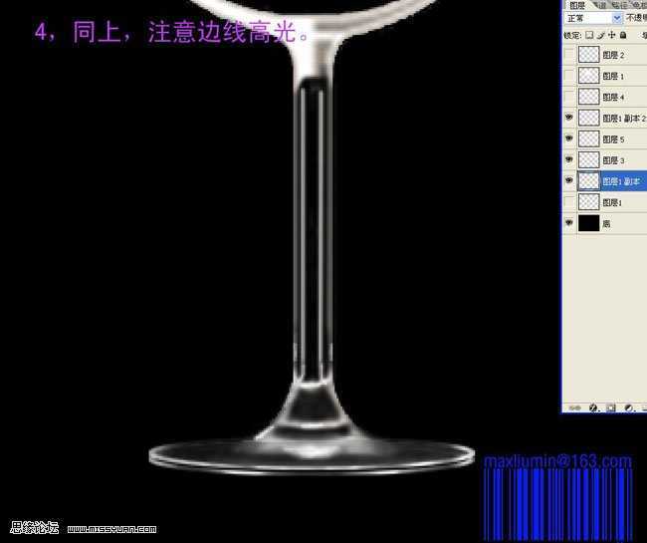Show hidden 图层 1 between 图层 2 and 图层 4

[x=569, y=76]
